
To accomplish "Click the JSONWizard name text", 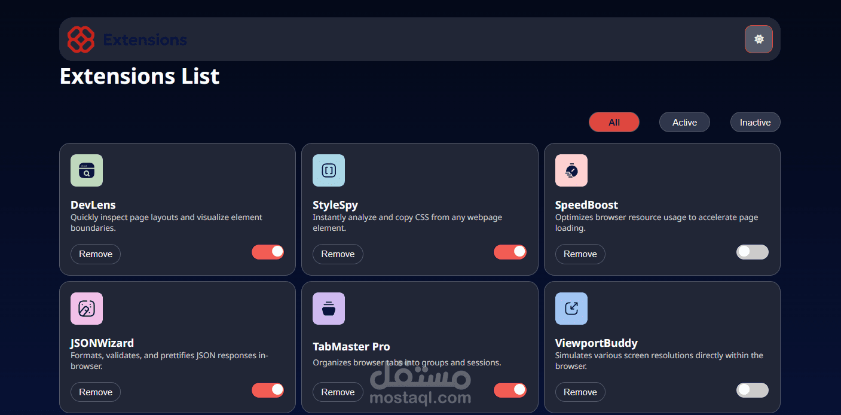I will coord(102,343).
